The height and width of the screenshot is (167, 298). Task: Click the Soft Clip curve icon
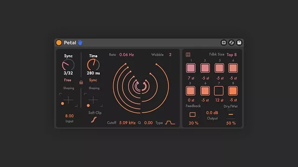[x=94, y=120]
